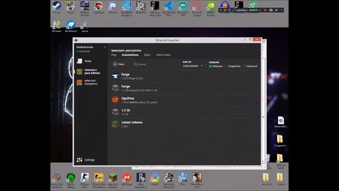Stop recording with the red square button
The width and height of the screenshot is (339, 191).
tap(265, 10)
